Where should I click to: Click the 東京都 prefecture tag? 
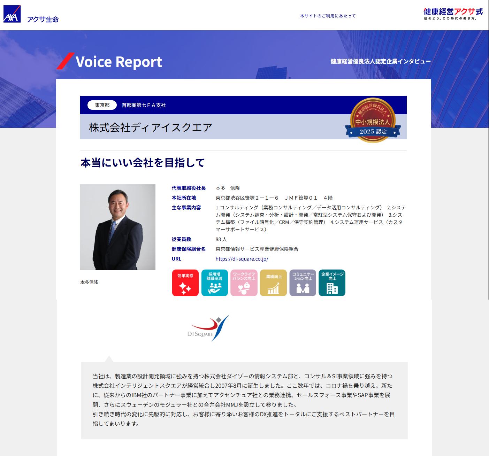coord(102,105)
